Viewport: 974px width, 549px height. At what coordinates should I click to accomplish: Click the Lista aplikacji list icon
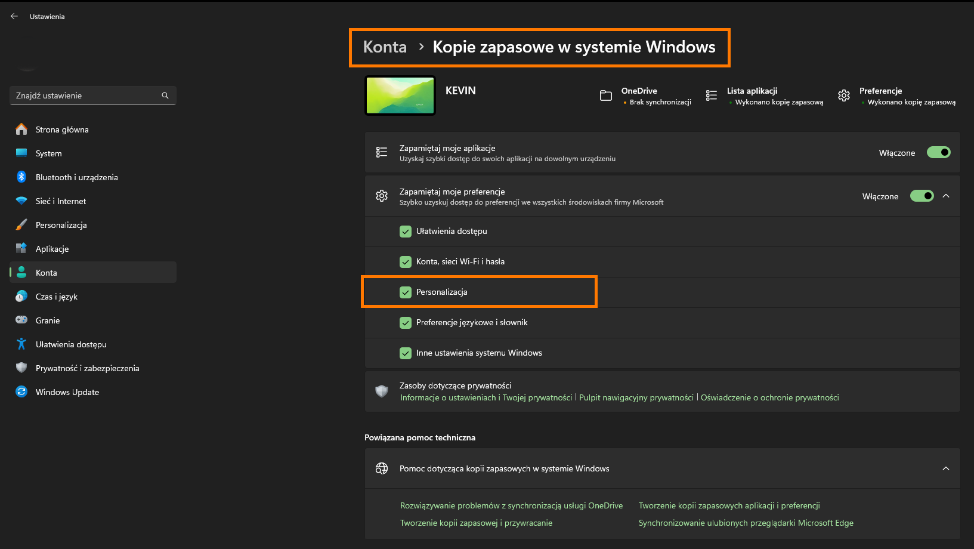(712, 95)
